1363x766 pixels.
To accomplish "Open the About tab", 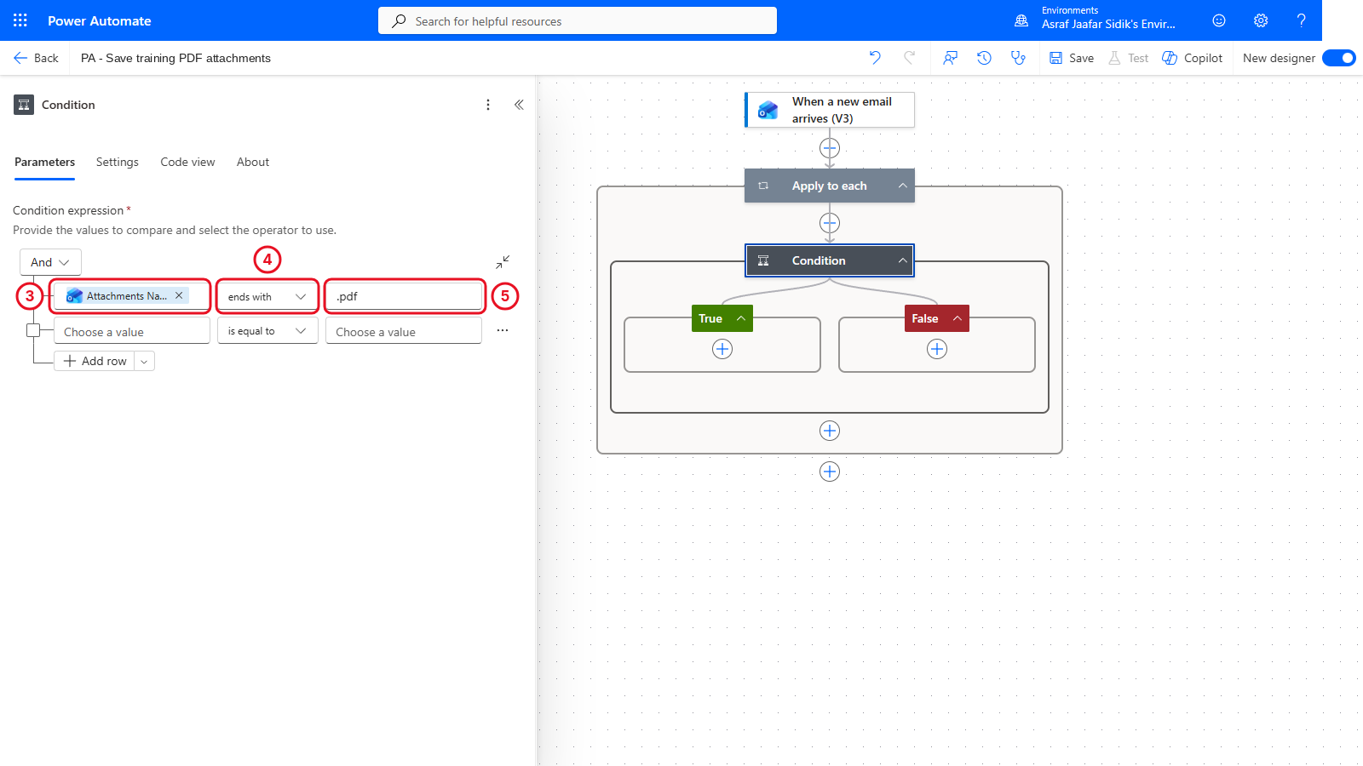I will (253, 162).
